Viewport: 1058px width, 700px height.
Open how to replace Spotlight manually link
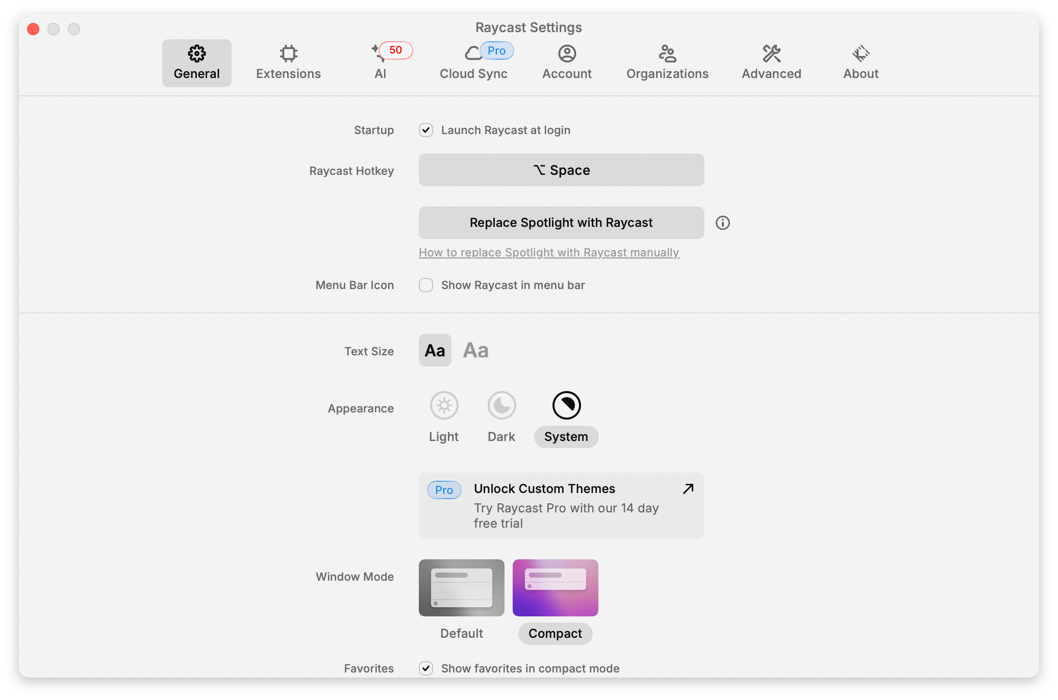click(x=549, y=253)
